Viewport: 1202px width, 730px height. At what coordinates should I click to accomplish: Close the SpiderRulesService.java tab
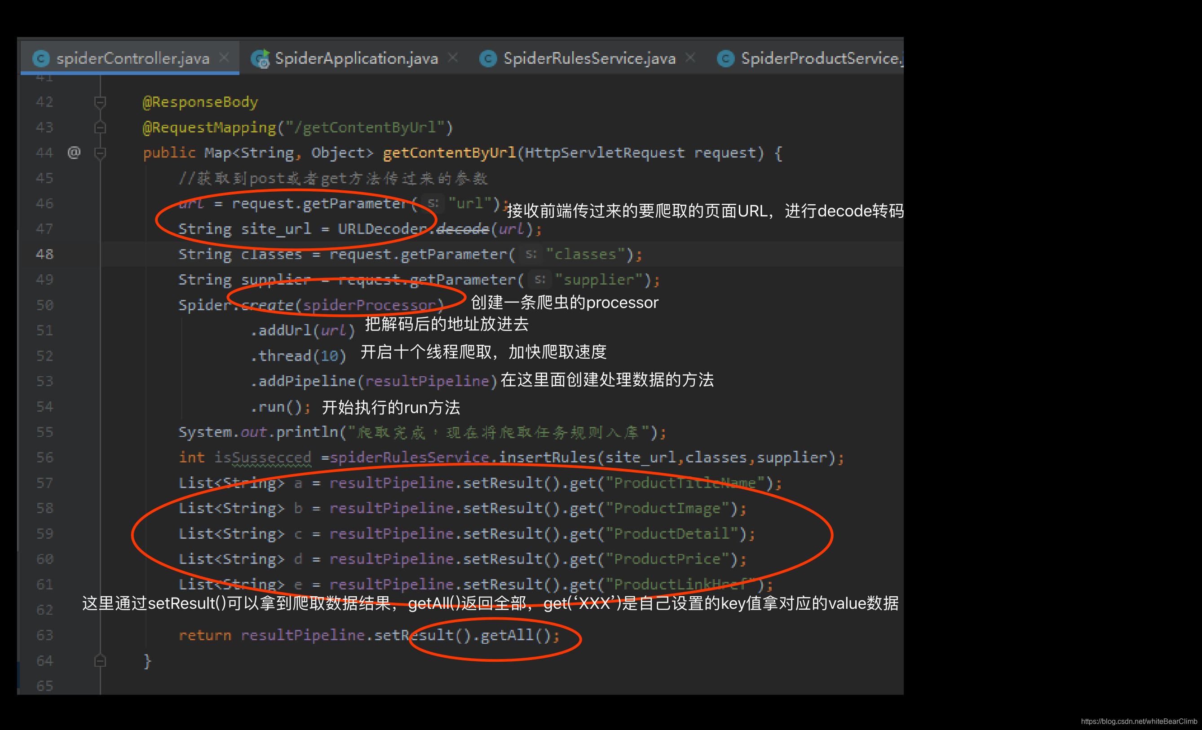tap(690, 57)
